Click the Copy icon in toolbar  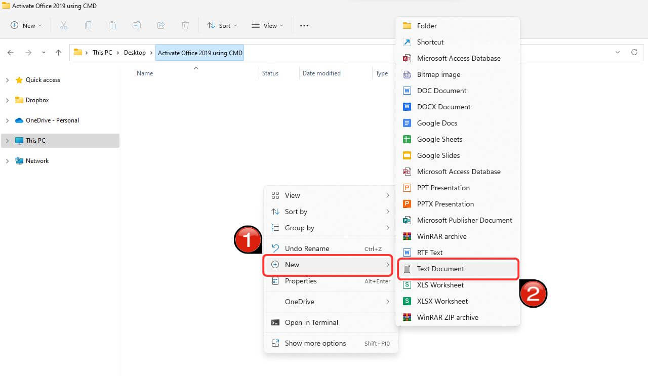(x=88, y=25)
